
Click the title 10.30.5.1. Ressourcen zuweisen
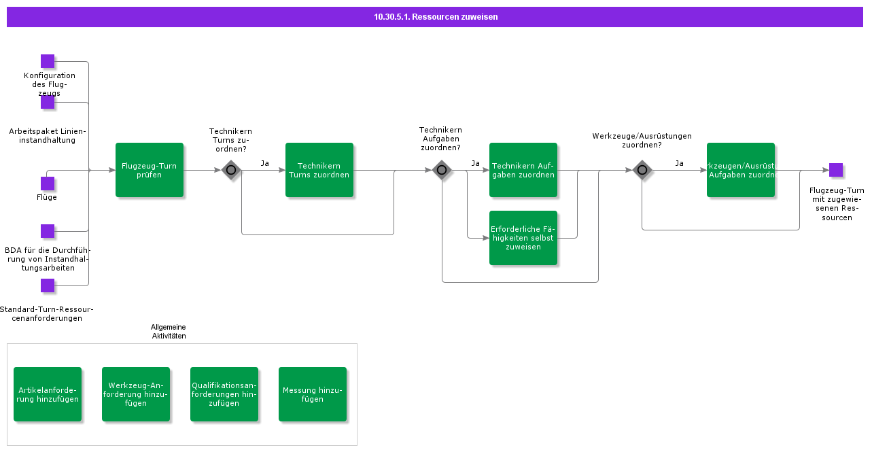click(436, 17)
